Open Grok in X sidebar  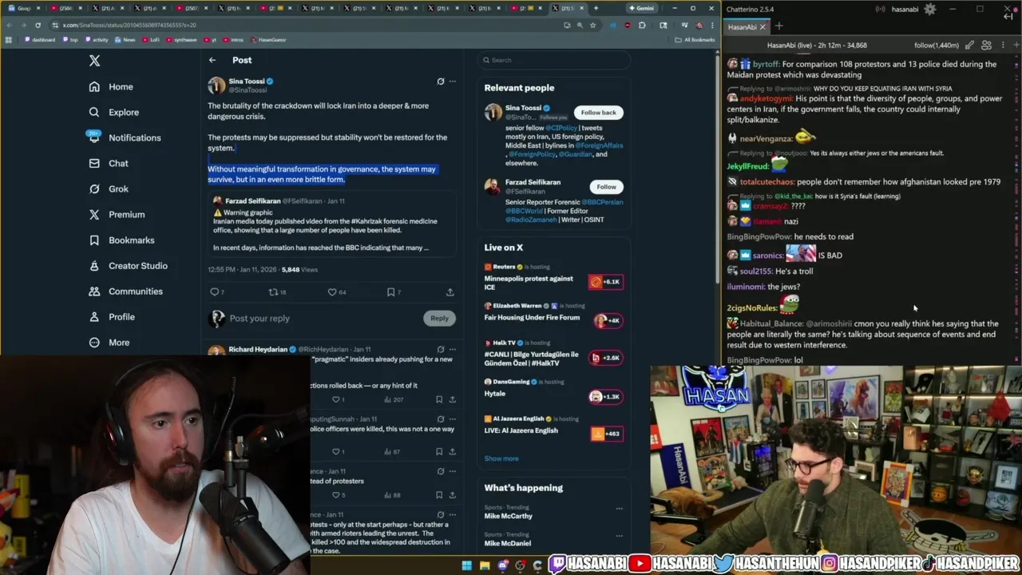click(x=108, y=188)
